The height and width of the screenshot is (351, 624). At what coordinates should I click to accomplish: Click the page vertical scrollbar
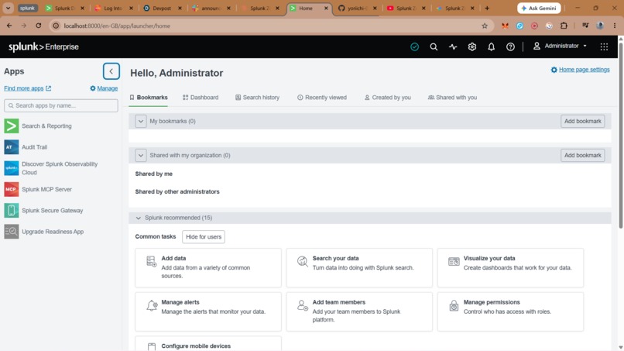click(x=620, y=136)
